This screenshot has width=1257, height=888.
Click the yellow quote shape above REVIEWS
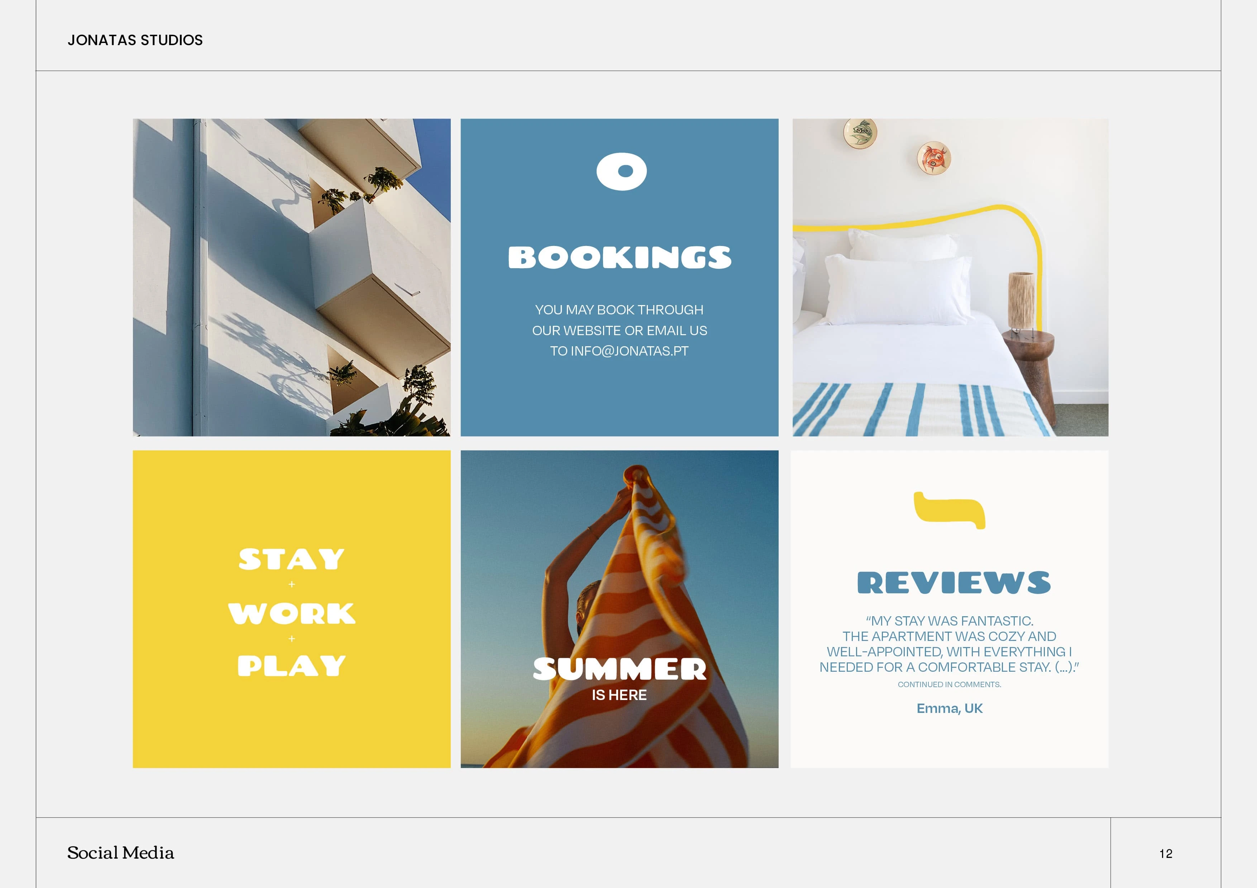click(x=949, y=511)
